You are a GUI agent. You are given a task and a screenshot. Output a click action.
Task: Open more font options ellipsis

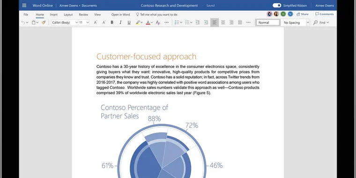166,22
